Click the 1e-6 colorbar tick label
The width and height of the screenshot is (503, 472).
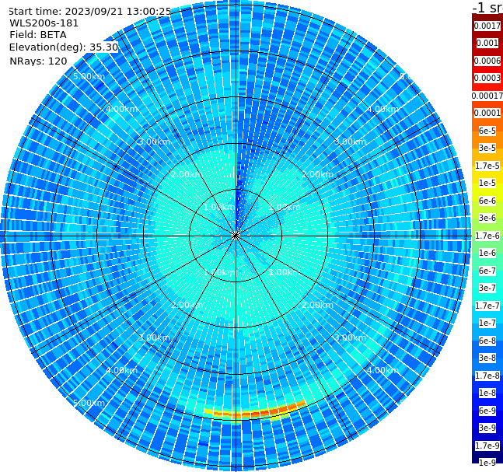tap(487, 253)
